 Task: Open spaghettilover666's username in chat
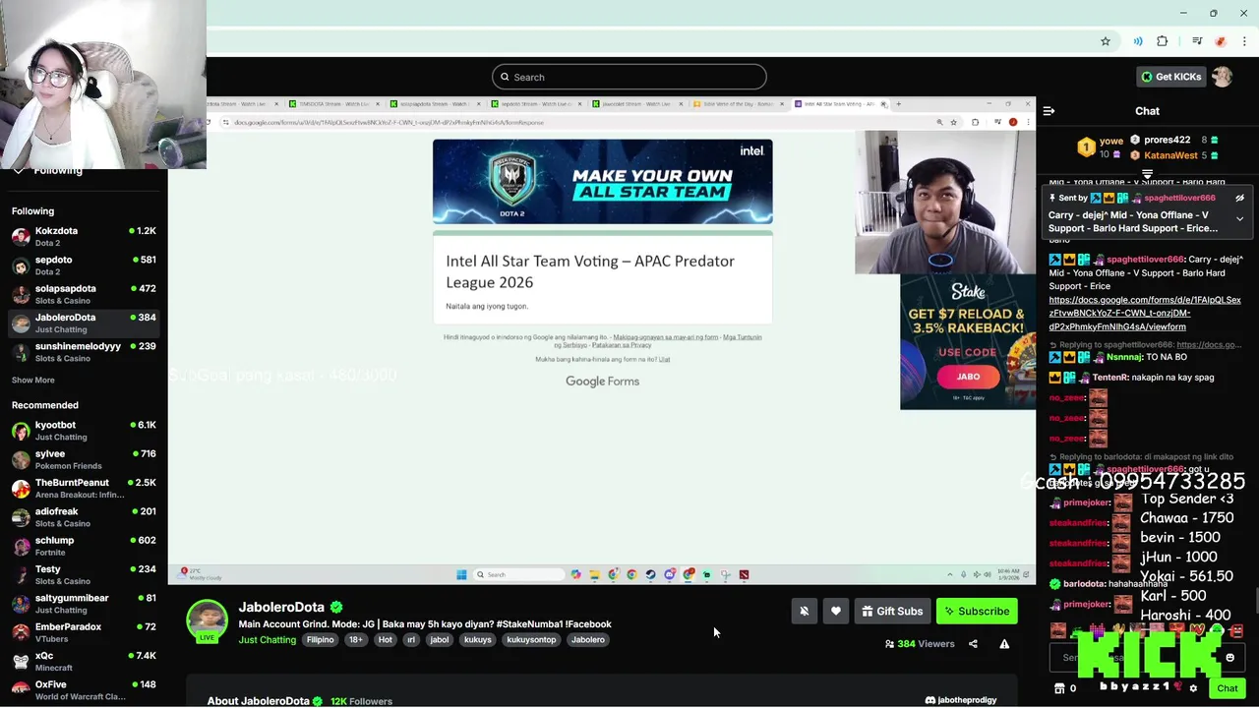tap(1146, 260)
